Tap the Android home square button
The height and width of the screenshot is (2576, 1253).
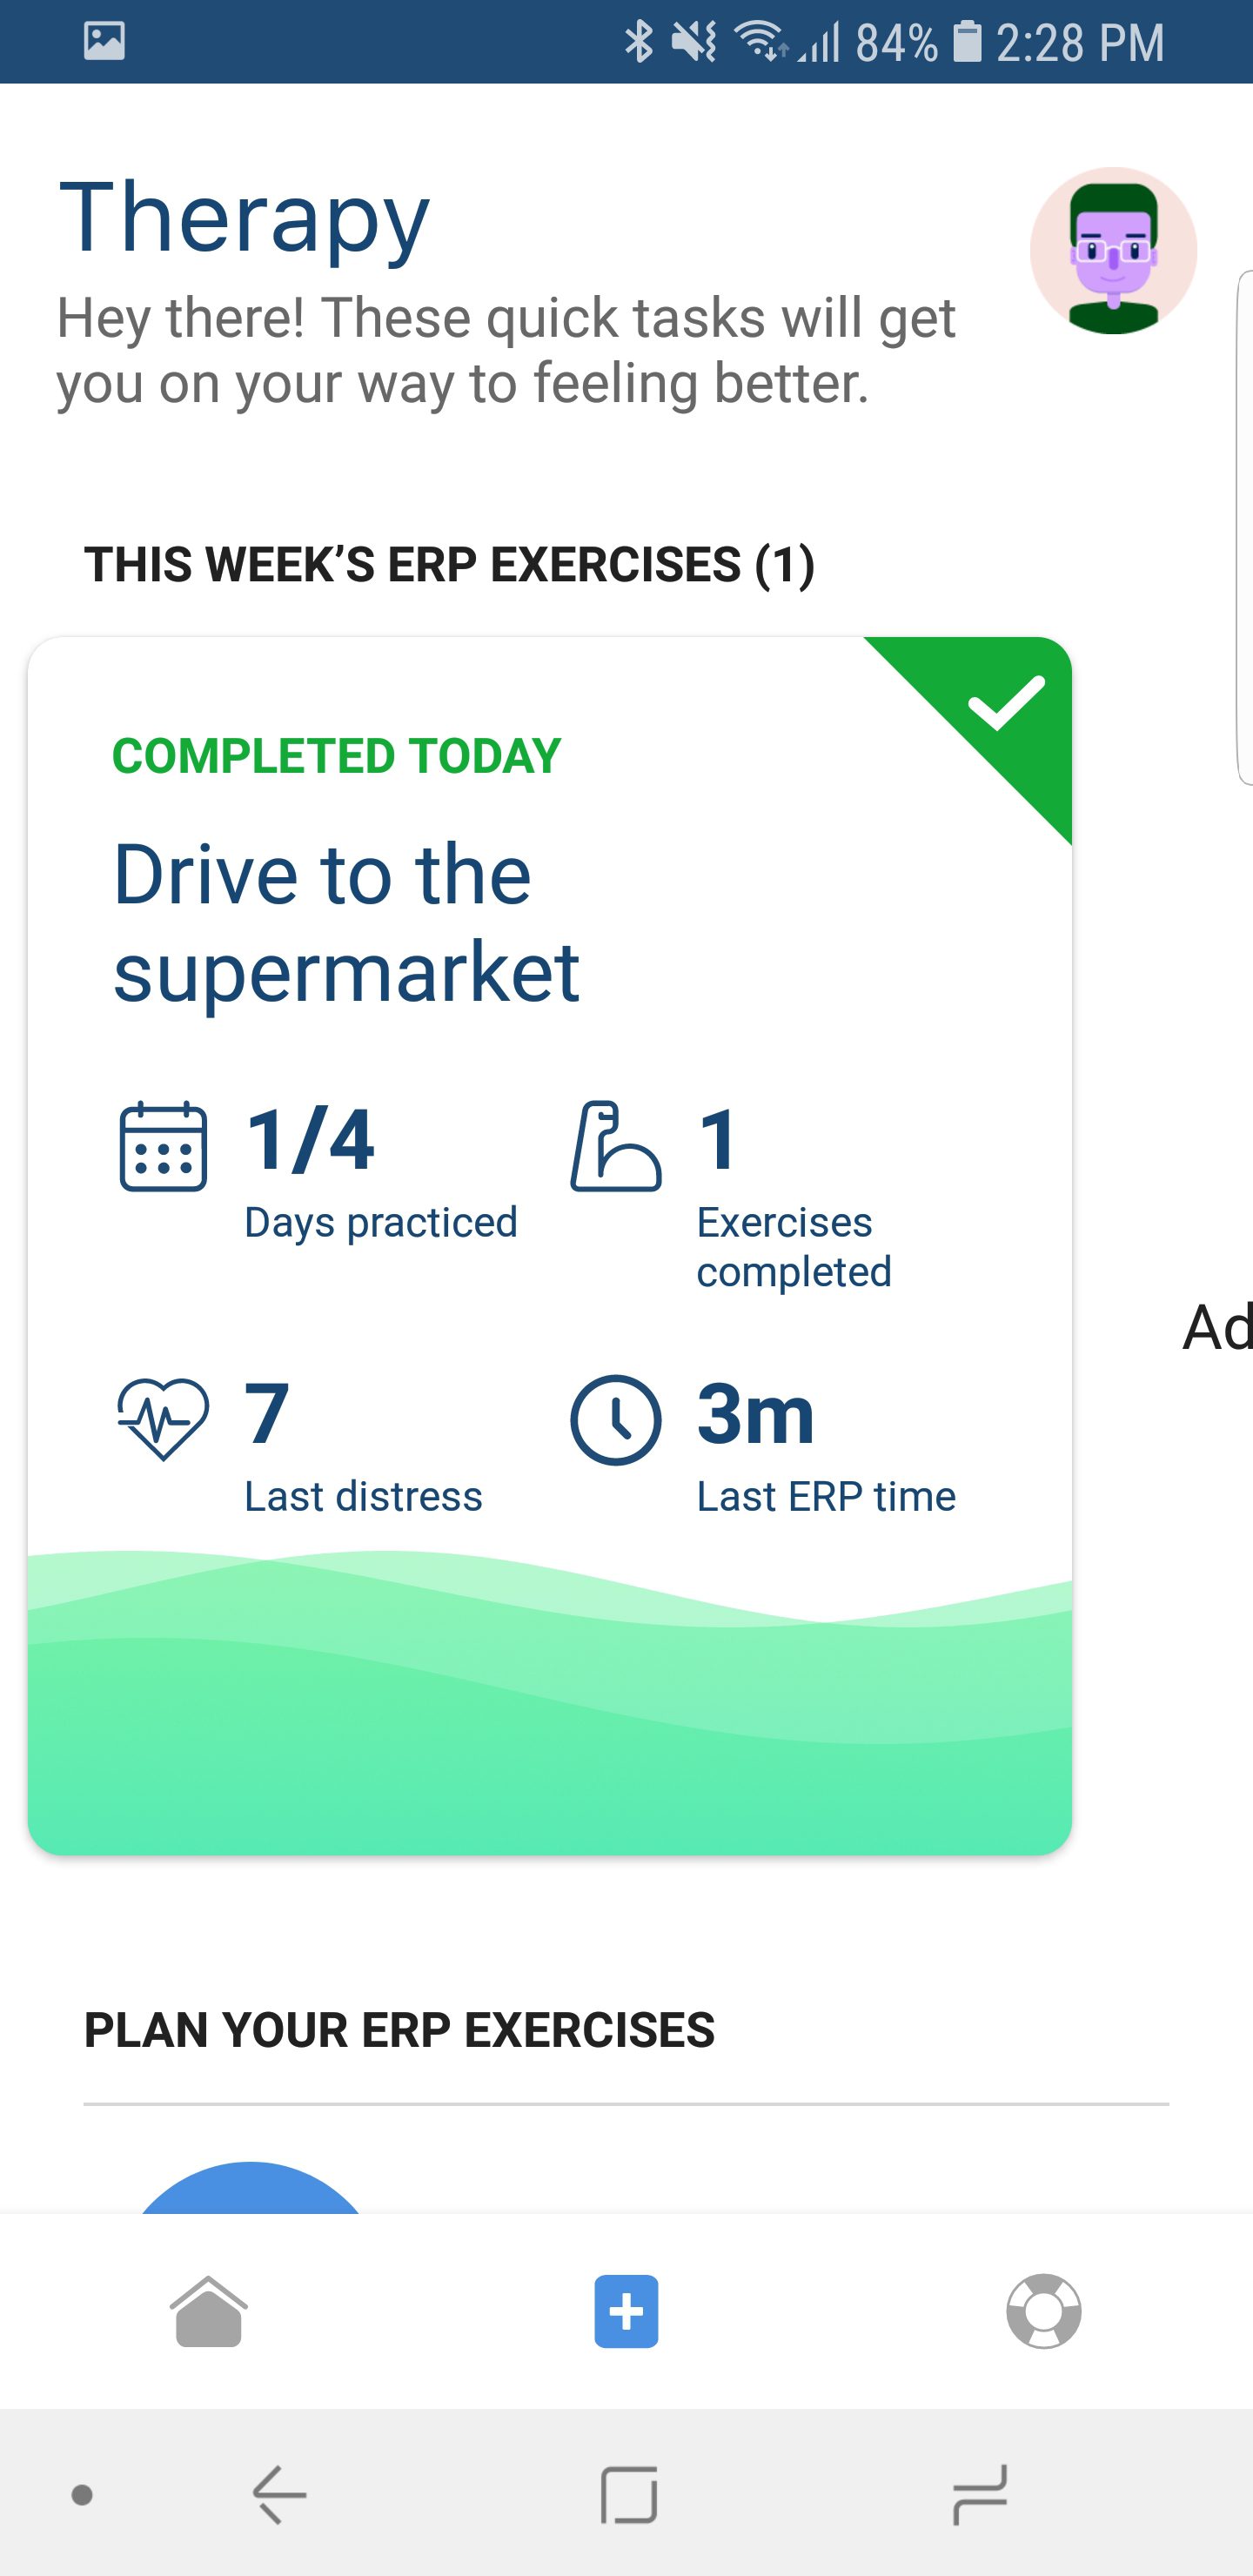[629, 2494]
